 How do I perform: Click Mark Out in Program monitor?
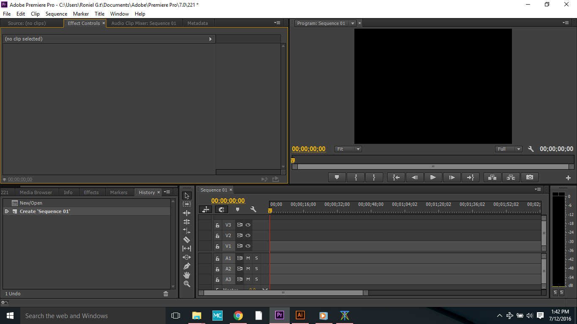(x=374, y=178)
